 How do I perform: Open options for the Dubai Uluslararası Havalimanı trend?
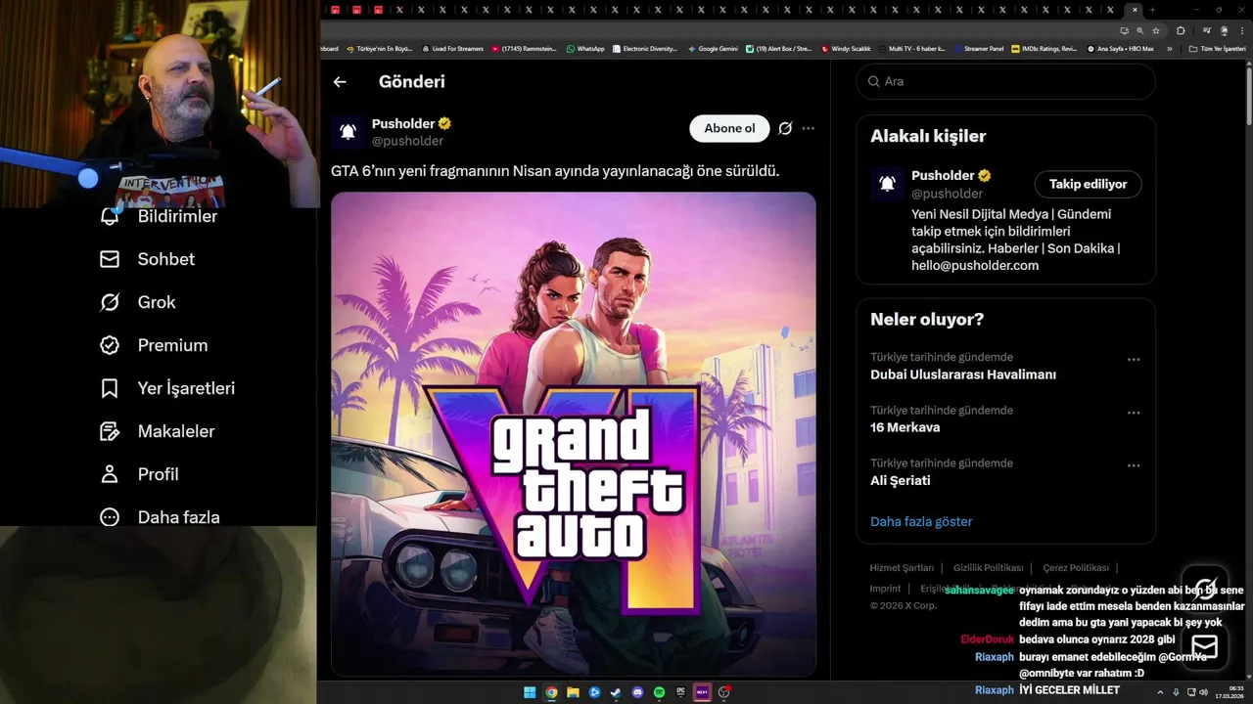(1134, 360)
